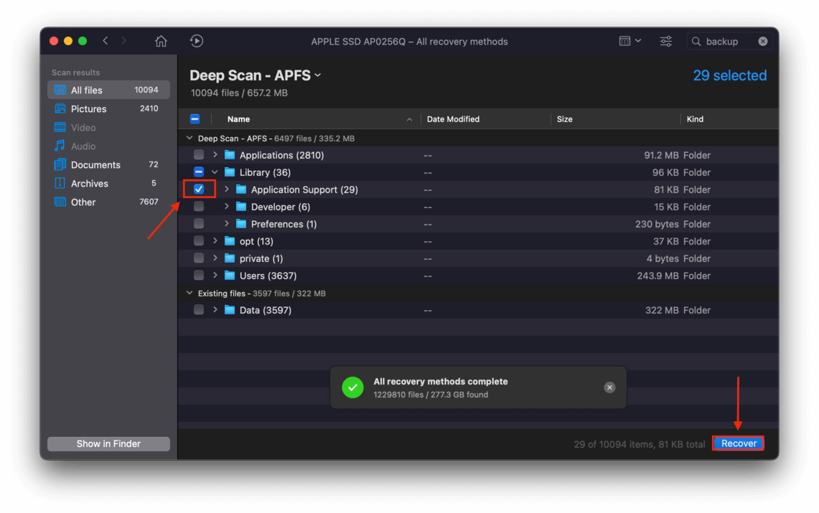Check the Applications folder checkbox

click(x=199, y=155)
